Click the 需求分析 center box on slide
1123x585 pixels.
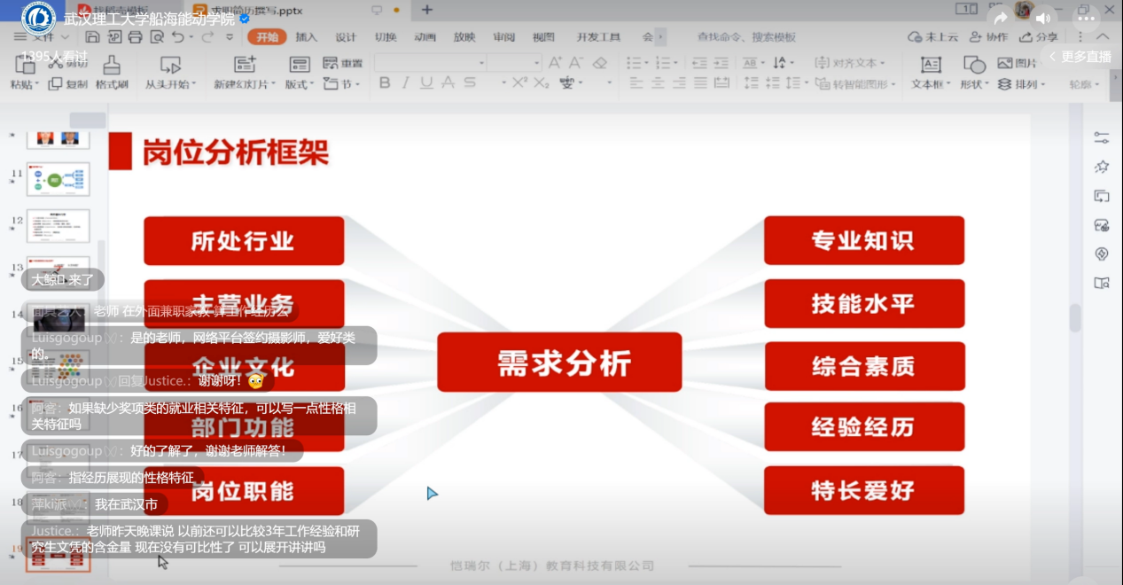click(x=559, y=363)
